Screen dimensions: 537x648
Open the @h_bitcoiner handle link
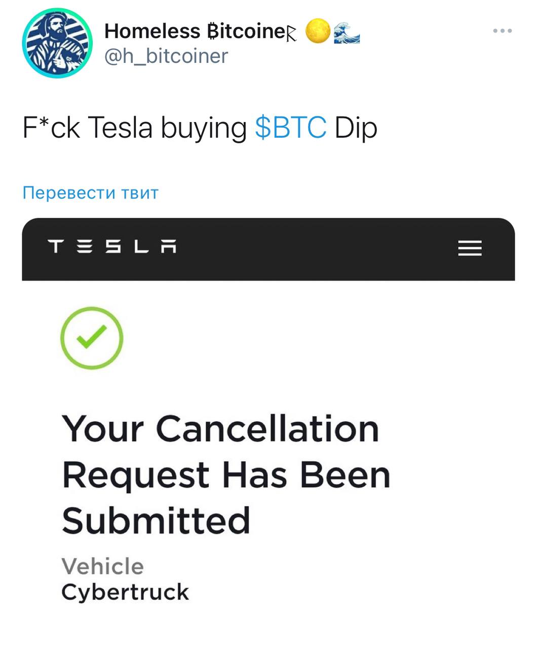[x=166, y=56]
